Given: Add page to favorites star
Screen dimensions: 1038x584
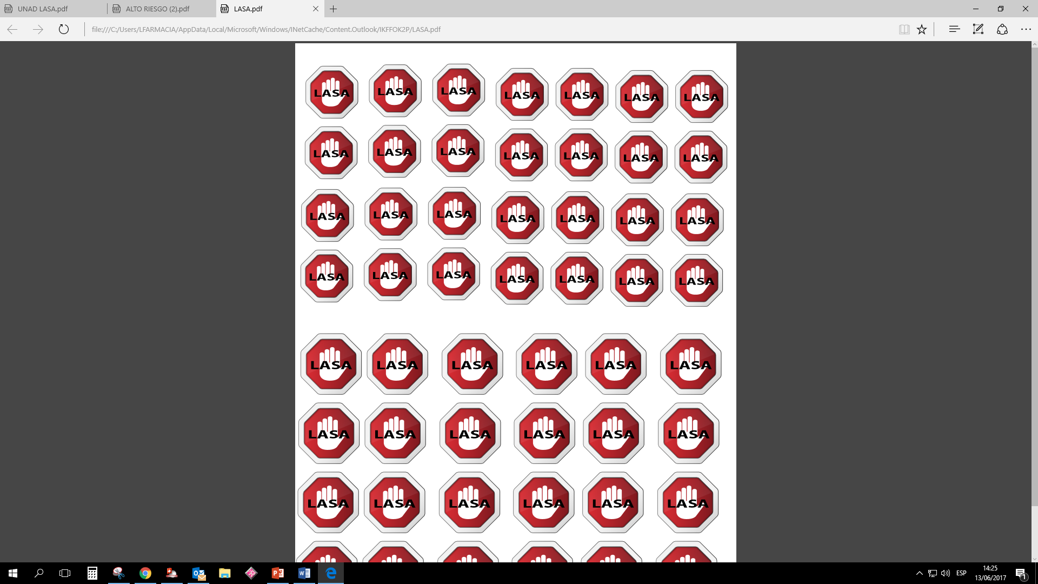Looking at the screenshot, I should click(922, 29).
